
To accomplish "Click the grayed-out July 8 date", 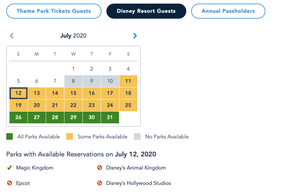I will pos(73,81).
